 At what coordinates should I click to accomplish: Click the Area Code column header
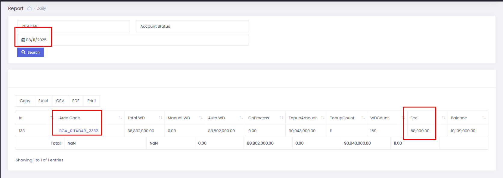[90, 118]
